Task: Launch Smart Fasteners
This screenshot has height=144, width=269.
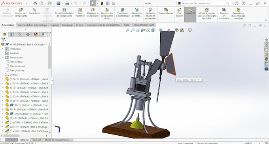Action: coord(80,13)
